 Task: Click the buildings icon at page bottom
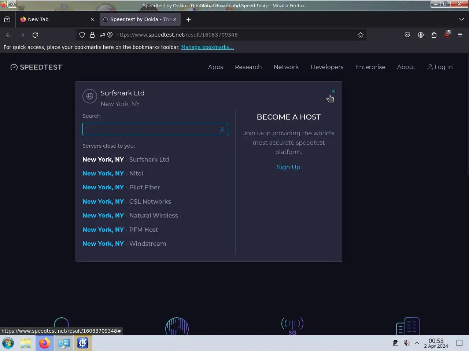coord(407,326)
